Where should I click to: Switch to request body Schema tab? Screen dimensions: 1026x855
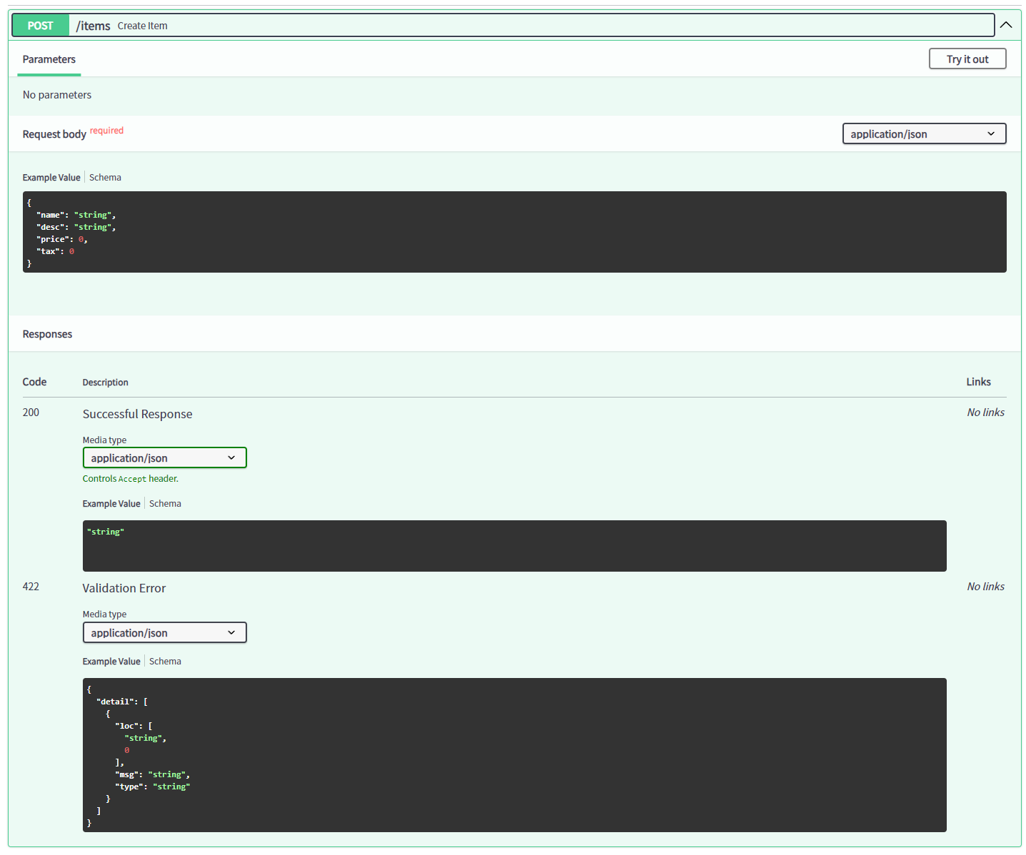coord(105,178)
